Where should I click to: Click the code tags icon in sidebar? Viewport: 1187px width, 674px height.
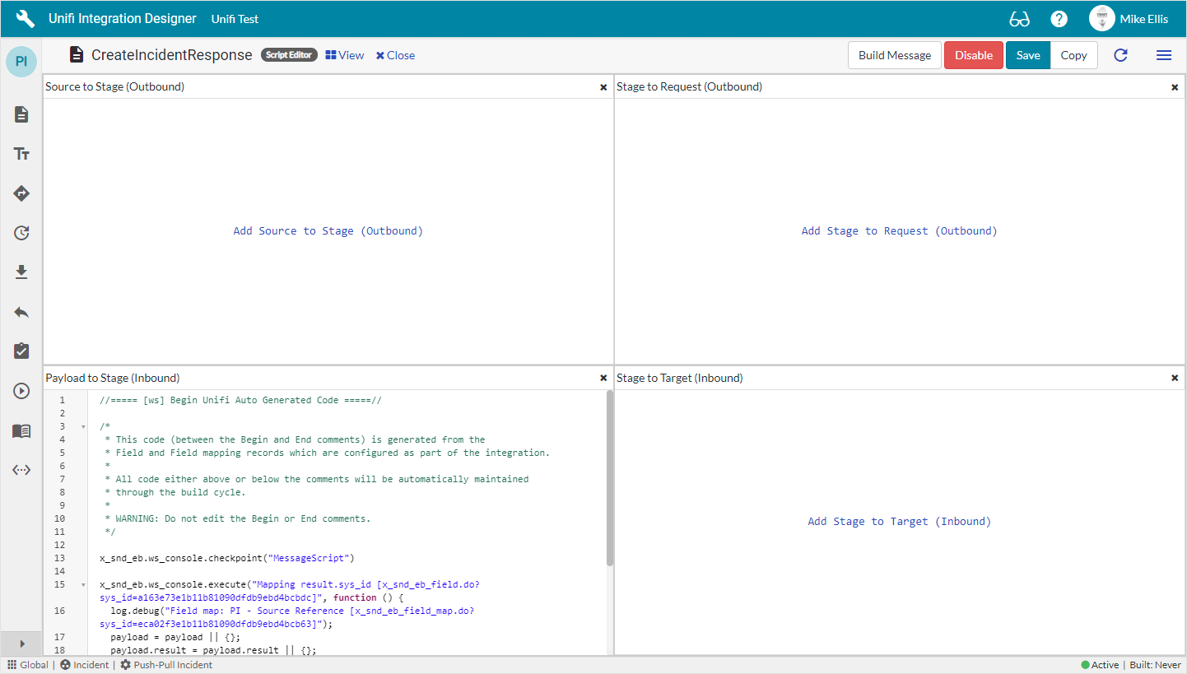click(21, 470)
